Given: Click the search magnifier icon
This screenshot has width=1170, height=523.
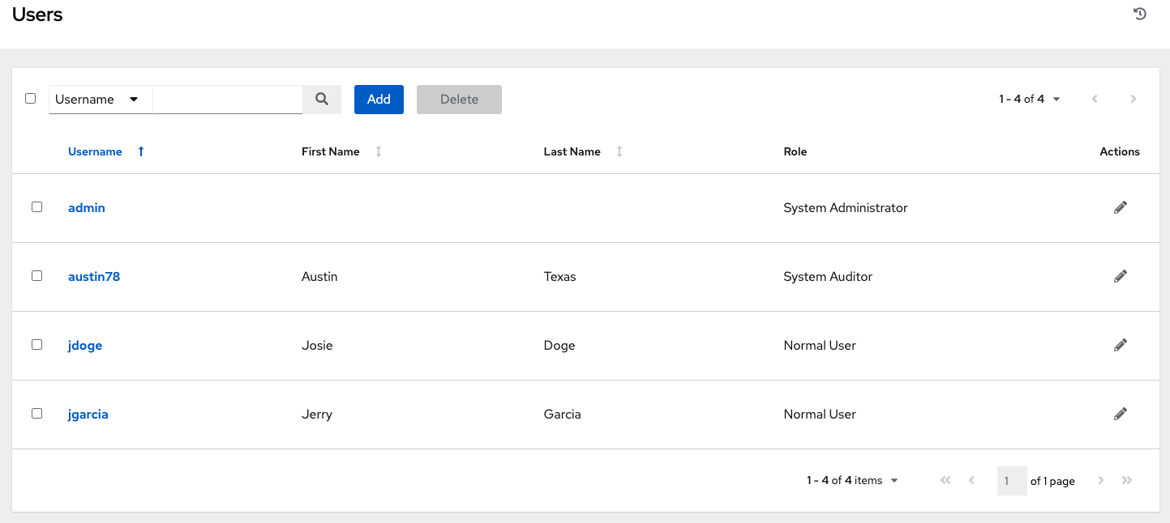Looking at the screenshot, I should tap(322, 99).
